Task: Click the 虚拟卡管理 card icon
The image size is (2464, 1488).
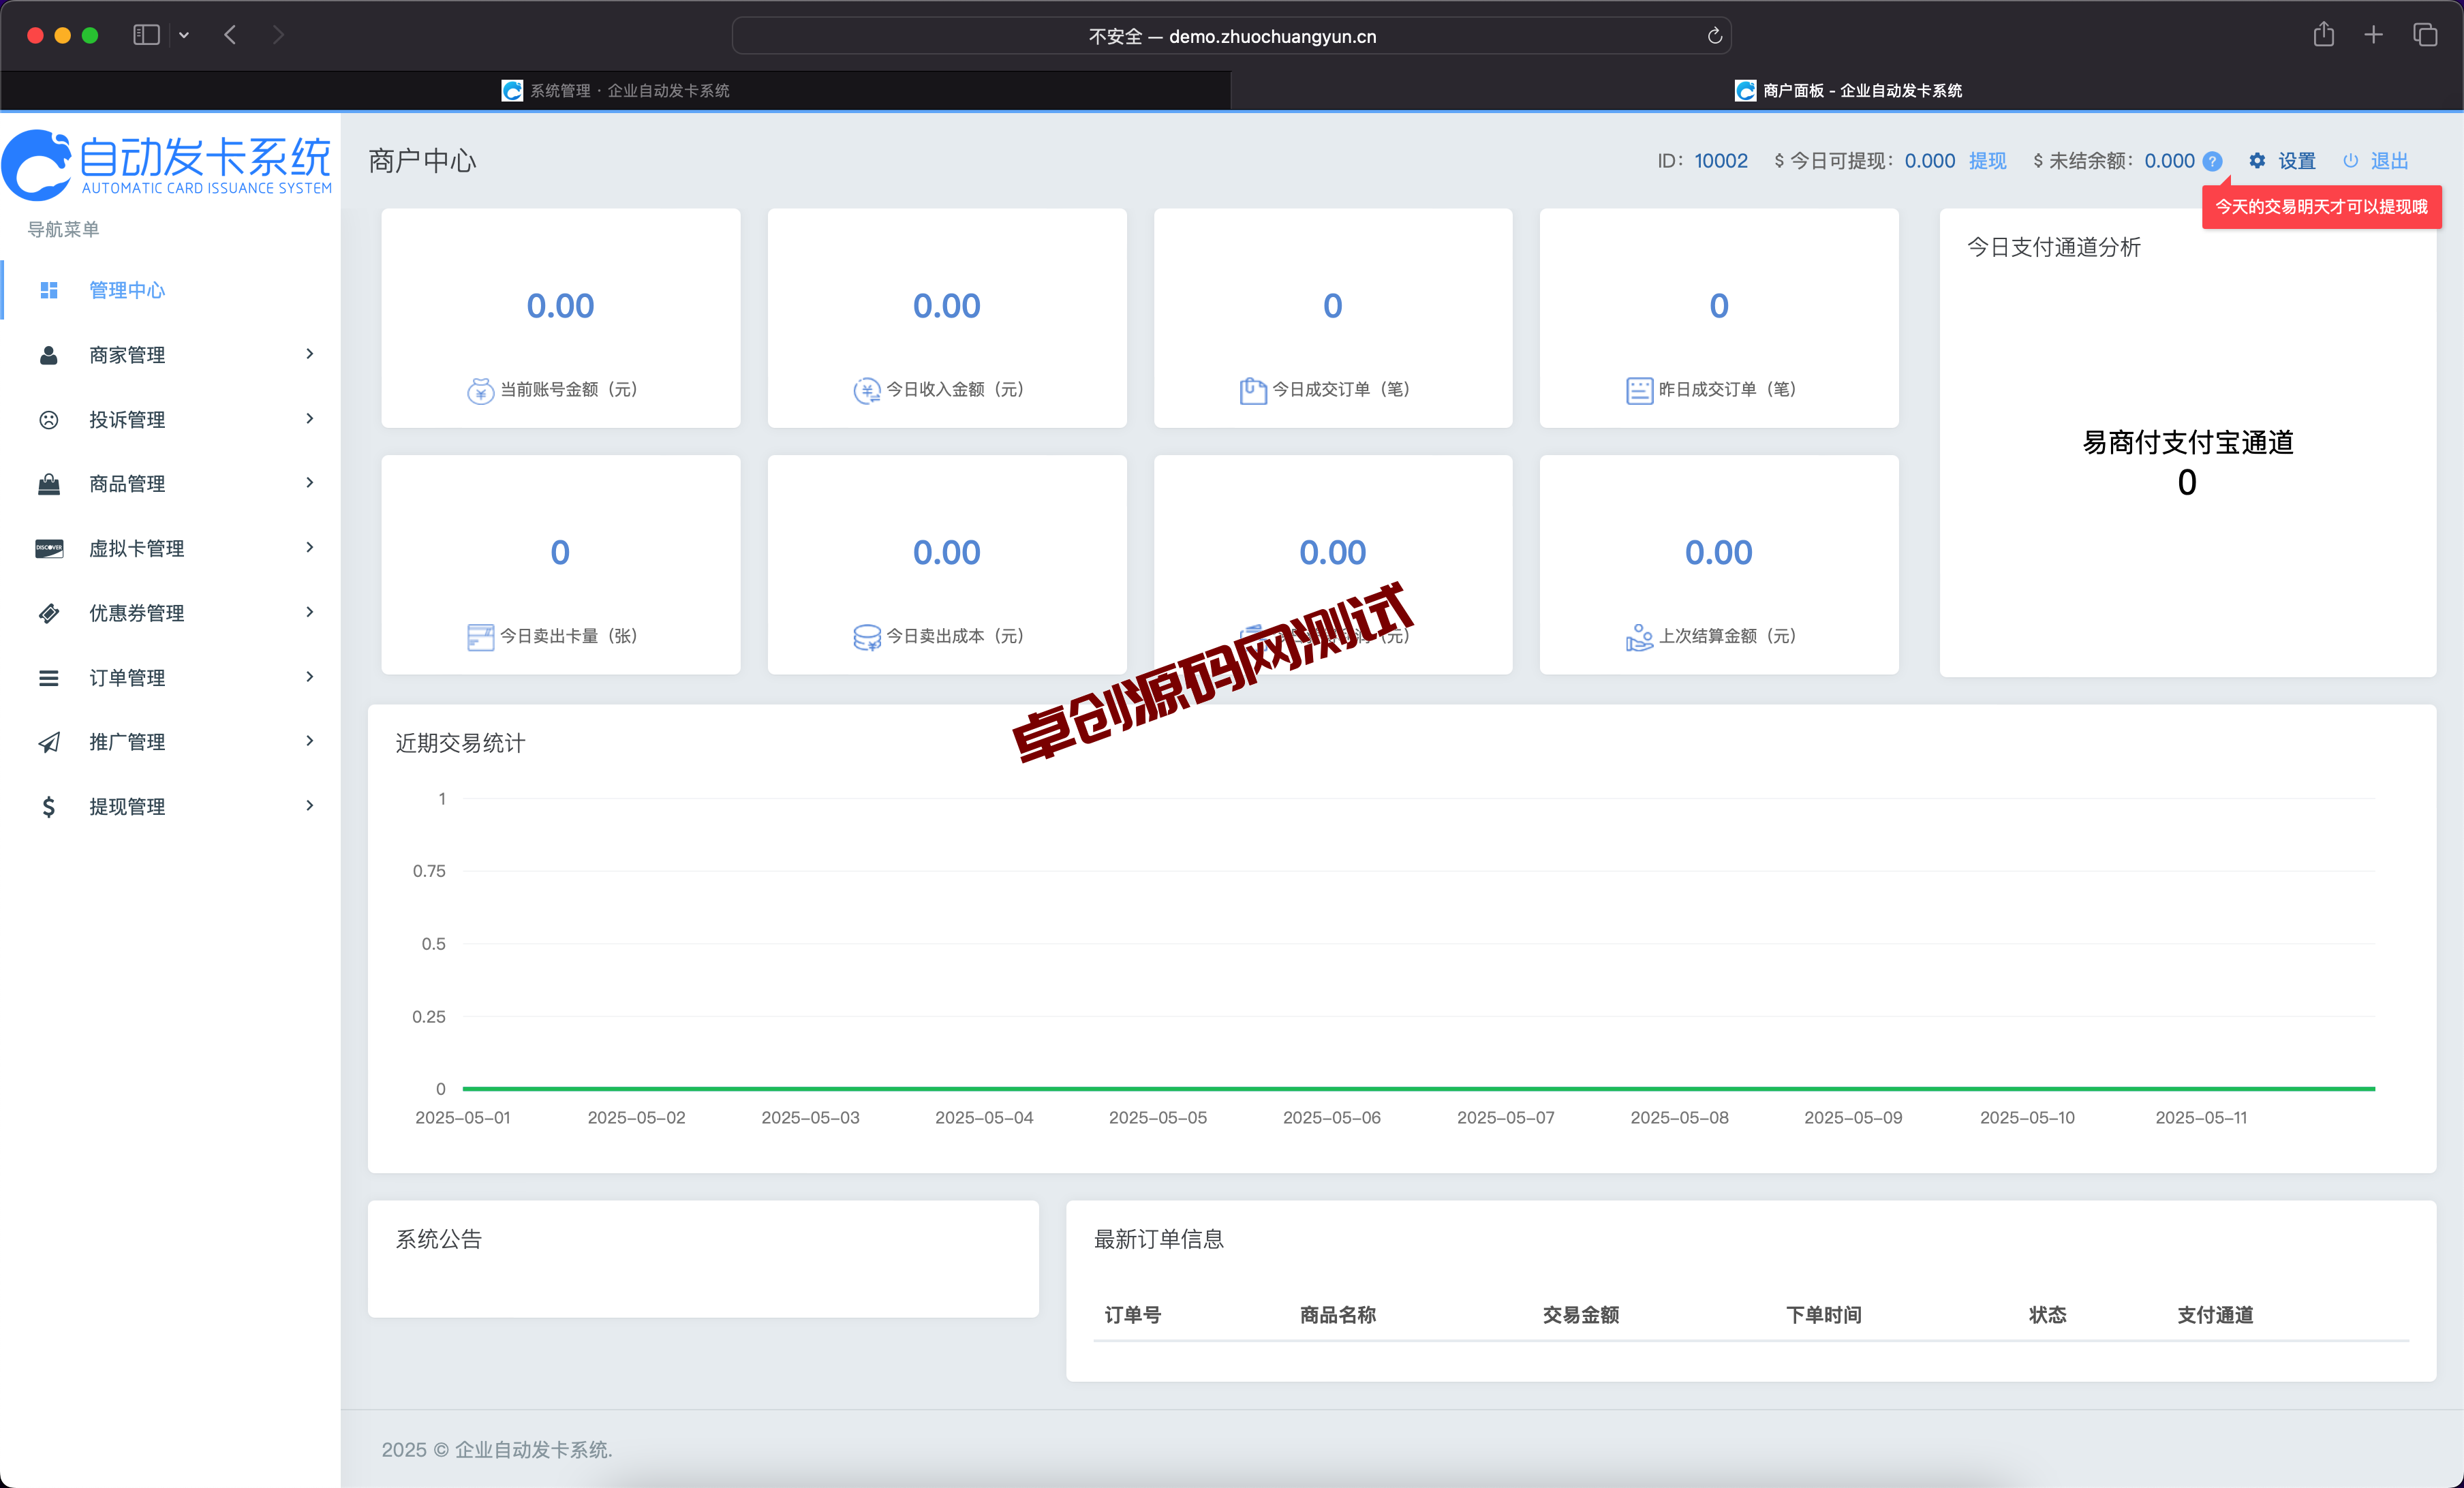Action: tap(49, 548)
